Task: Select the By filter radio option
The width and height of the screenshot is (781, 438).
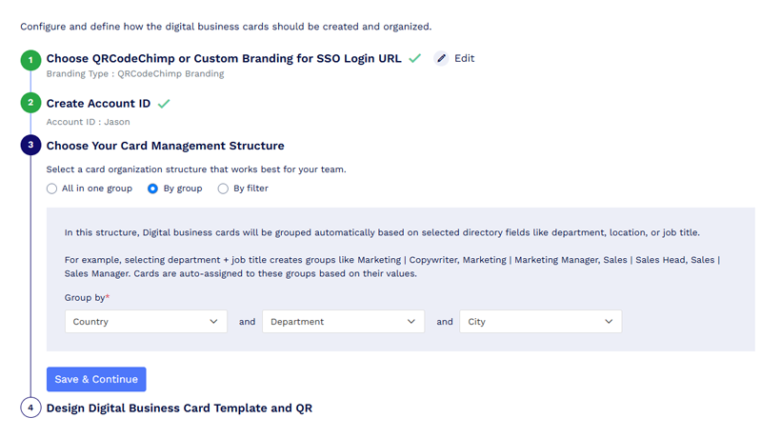Action: 223,189
